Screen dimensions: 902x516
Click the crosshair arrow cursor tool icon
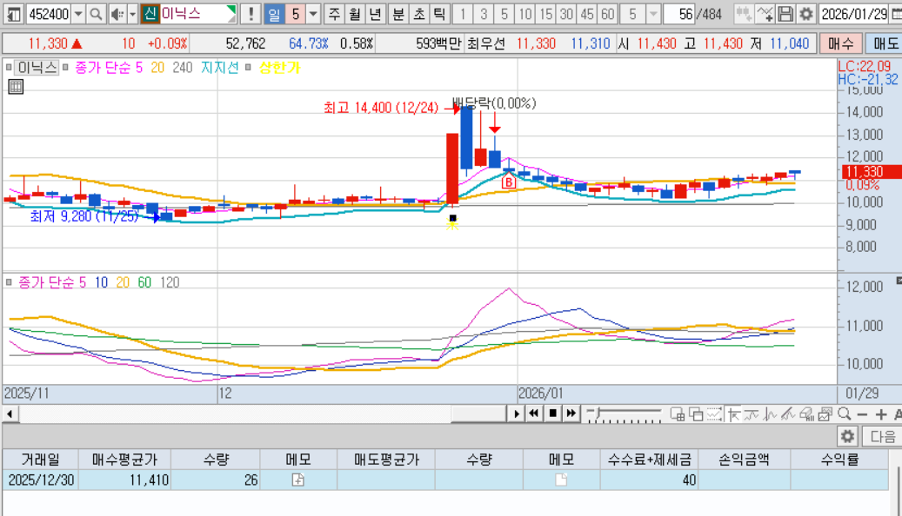coord(733,414)
